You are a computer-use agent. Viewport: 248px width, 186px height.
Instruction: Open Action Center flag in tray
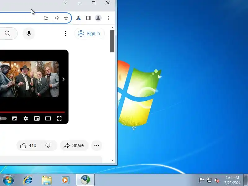pos(202,180)
